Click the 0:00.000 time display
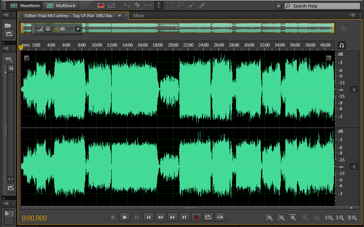 click(34, 218)
